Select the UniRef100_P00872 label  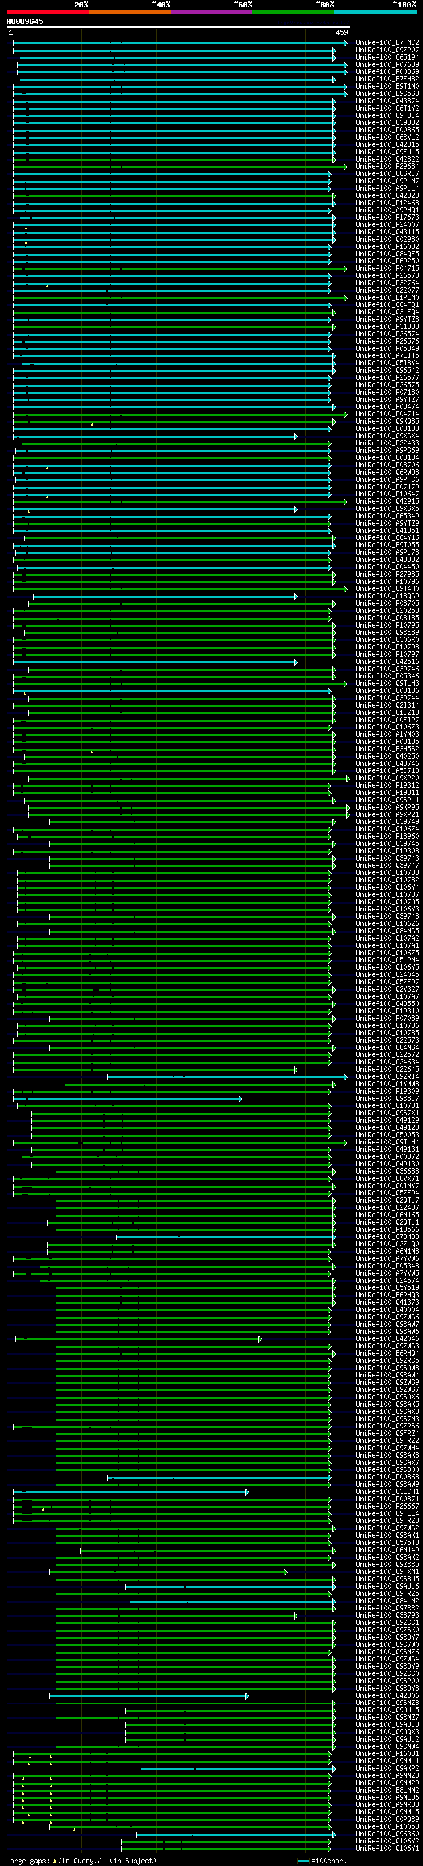click(387, 1157)
